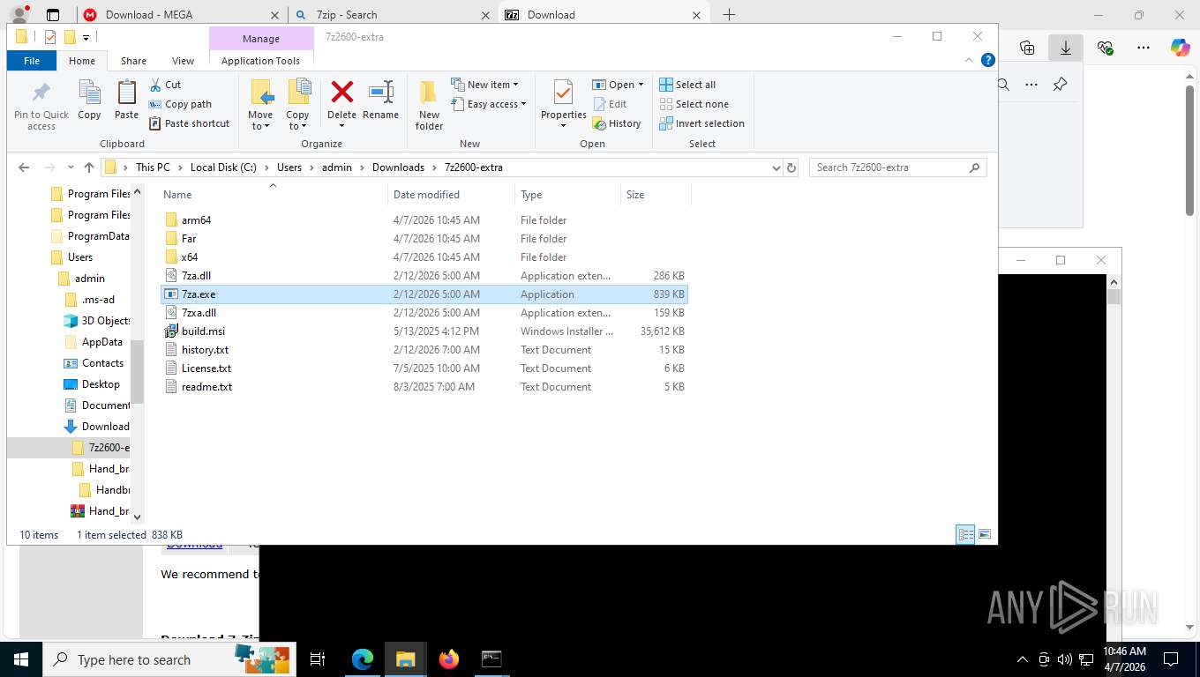1200x677 pixels.
Task: Pin folder to Quick access
Action: 41,106
